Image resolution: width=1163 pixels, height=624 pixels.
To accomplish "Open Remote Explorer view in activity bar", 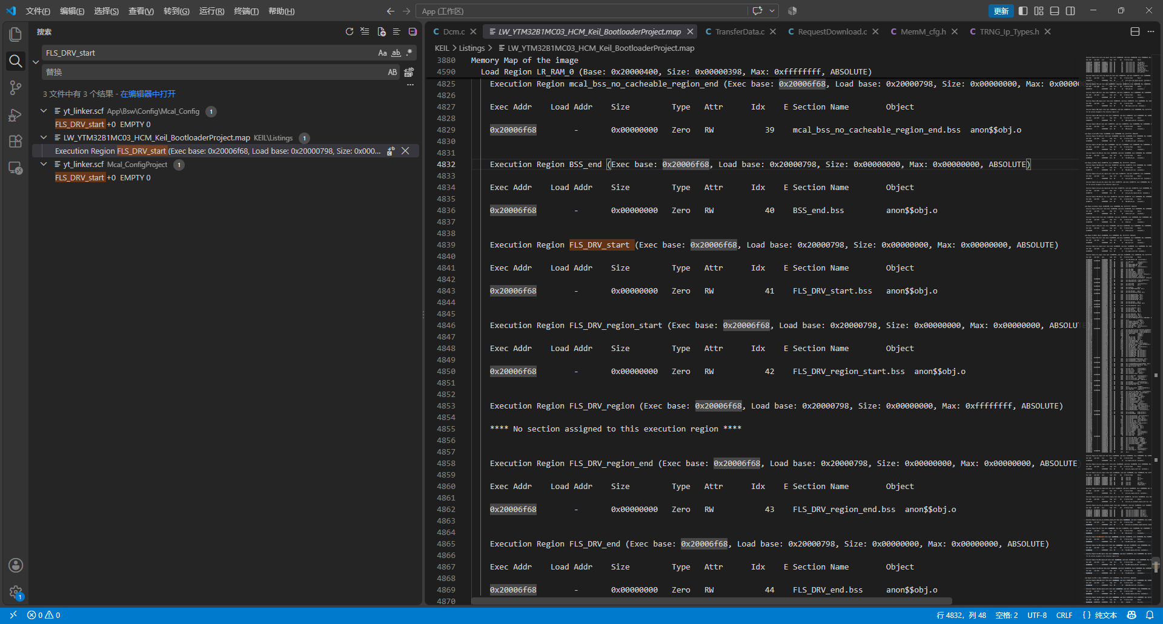I will tap(16, 168).
